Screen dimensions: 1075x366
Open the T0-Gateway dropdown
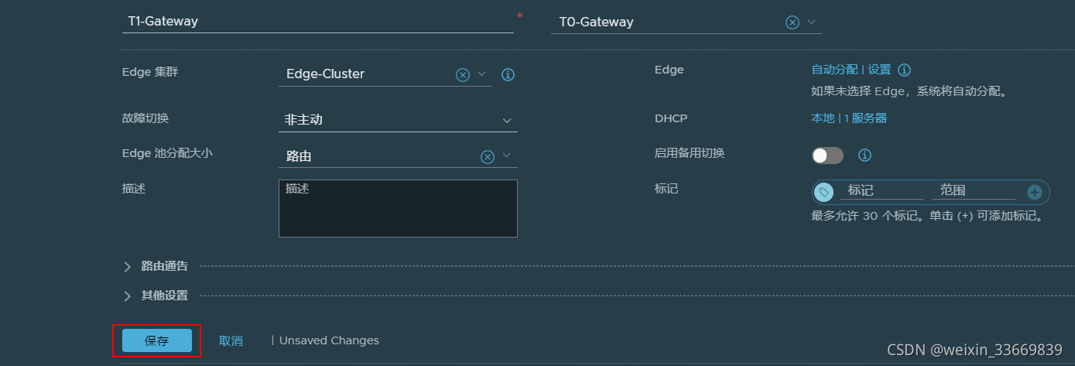pyautogui.click(x=811, y=22)
